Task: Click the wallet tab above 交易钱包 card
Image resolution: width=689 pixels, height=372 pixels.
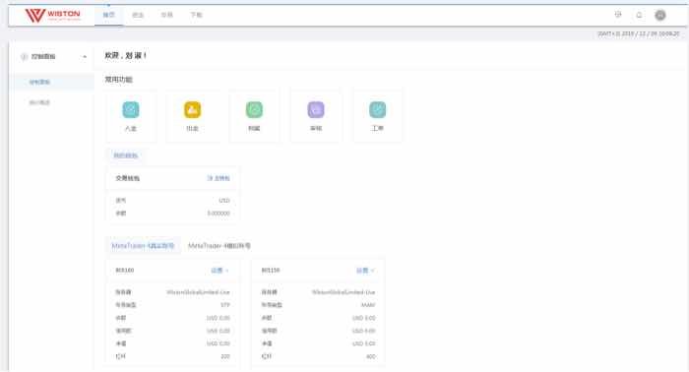Action: (126, 155)
